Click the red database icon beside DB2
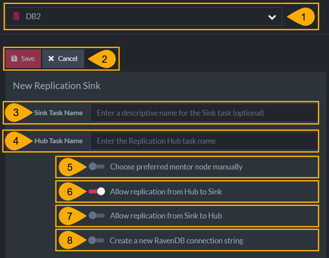Screen dimensions: 329x258 pos(16,16)
